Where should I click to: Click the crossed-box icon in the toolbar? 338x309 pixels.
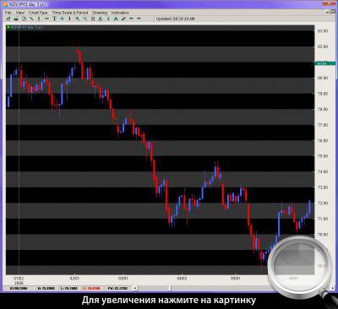click(x=93, y=19)
